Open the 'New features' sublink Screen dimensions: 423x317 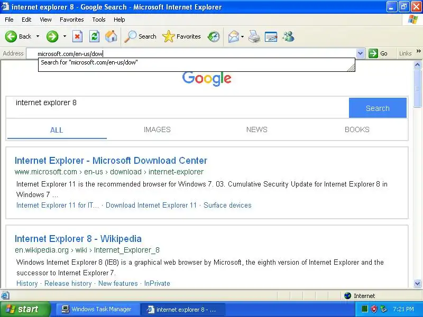118,283
